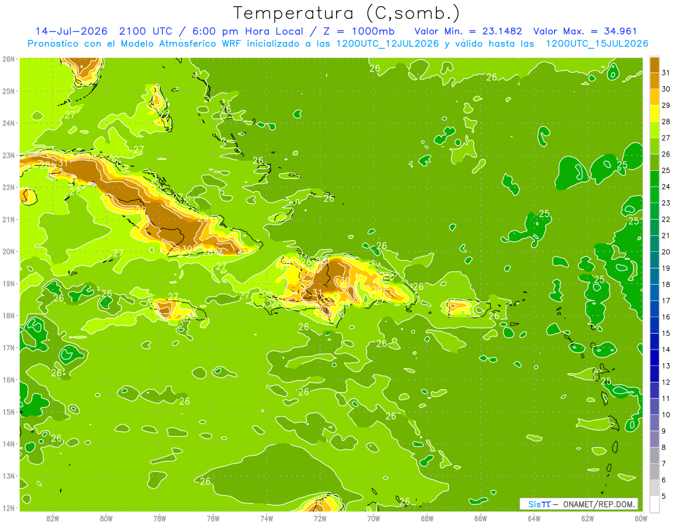The width and height of the screenshot is (681, 526).
Task: Click the '18N' latitude axis label
Action: (9, 315)
